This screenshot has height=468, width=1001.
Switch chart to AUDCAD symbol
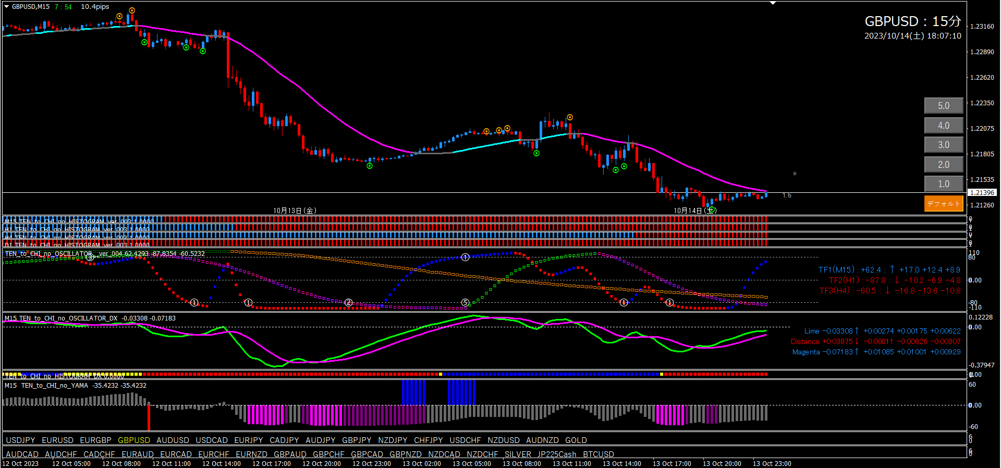pyautogui.click(x=22, y=454)
